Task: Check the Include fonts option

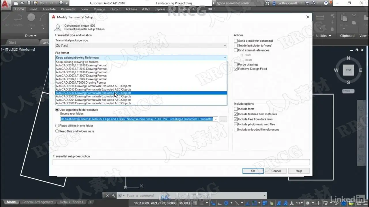Action: 236,109
